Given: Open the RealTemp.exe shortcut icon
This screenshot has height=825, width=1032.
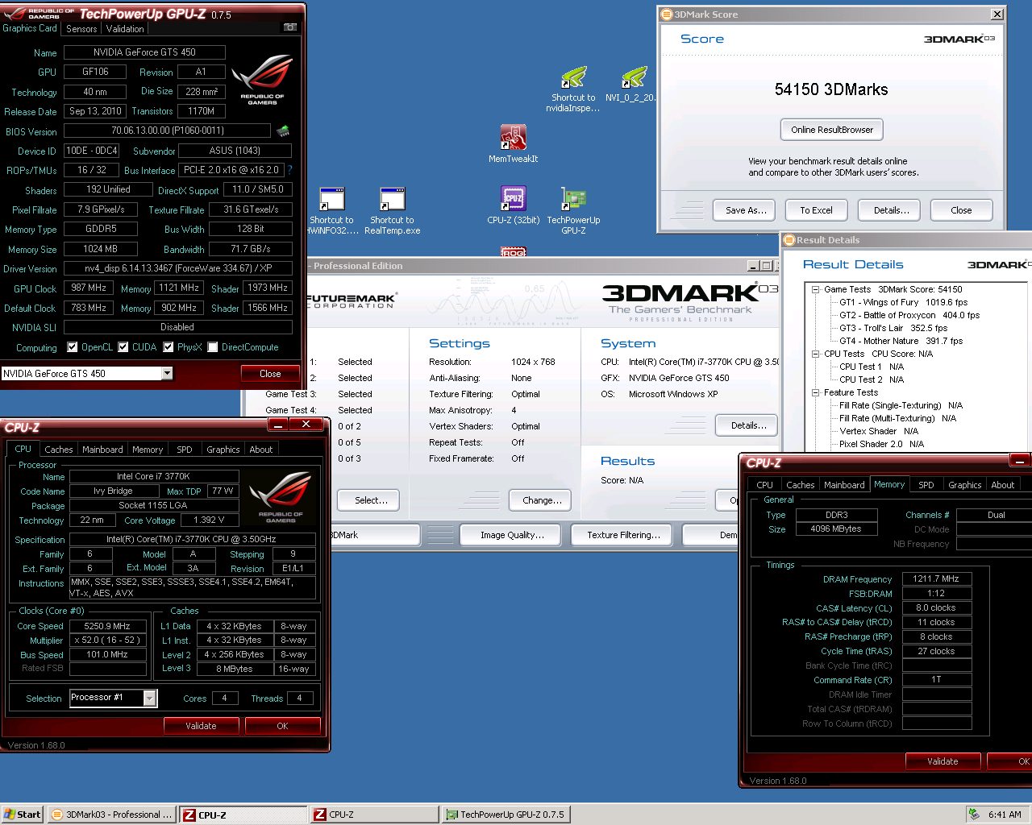Looking at the screenshot, I should [x=392, y=211].
